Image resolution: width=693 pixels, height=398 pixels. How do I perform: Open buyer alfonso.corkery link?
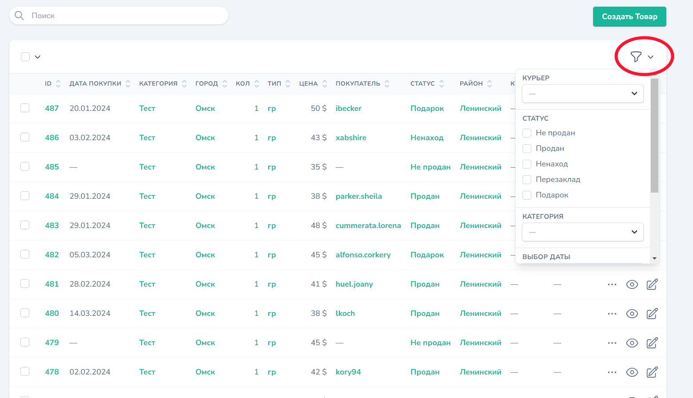(x=363, y=255)
